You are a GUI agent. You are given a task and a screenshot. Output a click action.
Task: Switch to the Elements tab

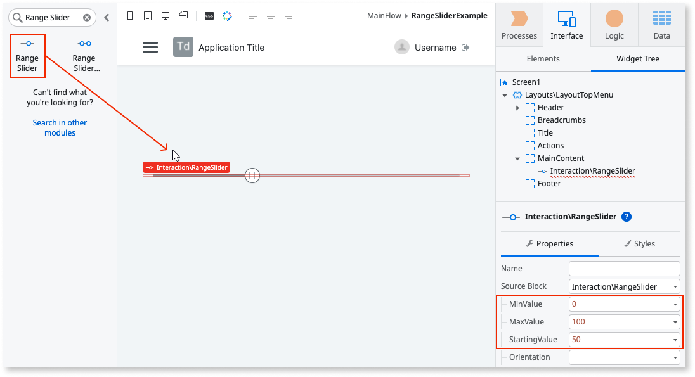543,58
